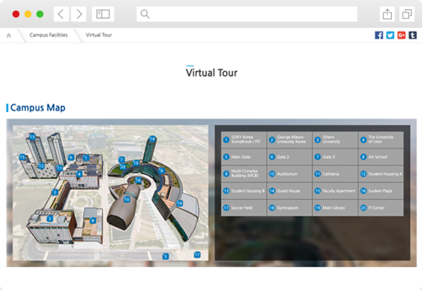
Task: Select Student Housing A button
Action: [381, 174]
